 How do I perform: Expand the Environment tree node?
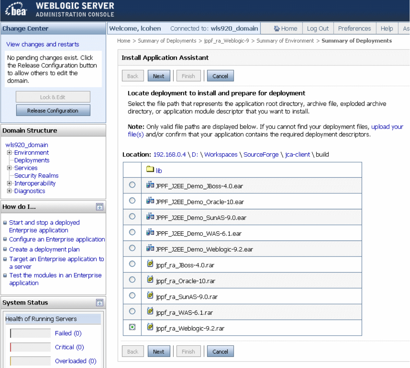point(9,153)
